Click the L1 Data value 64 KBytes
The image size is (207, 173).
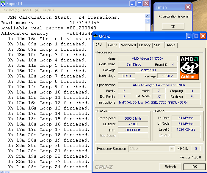point(186,118)
